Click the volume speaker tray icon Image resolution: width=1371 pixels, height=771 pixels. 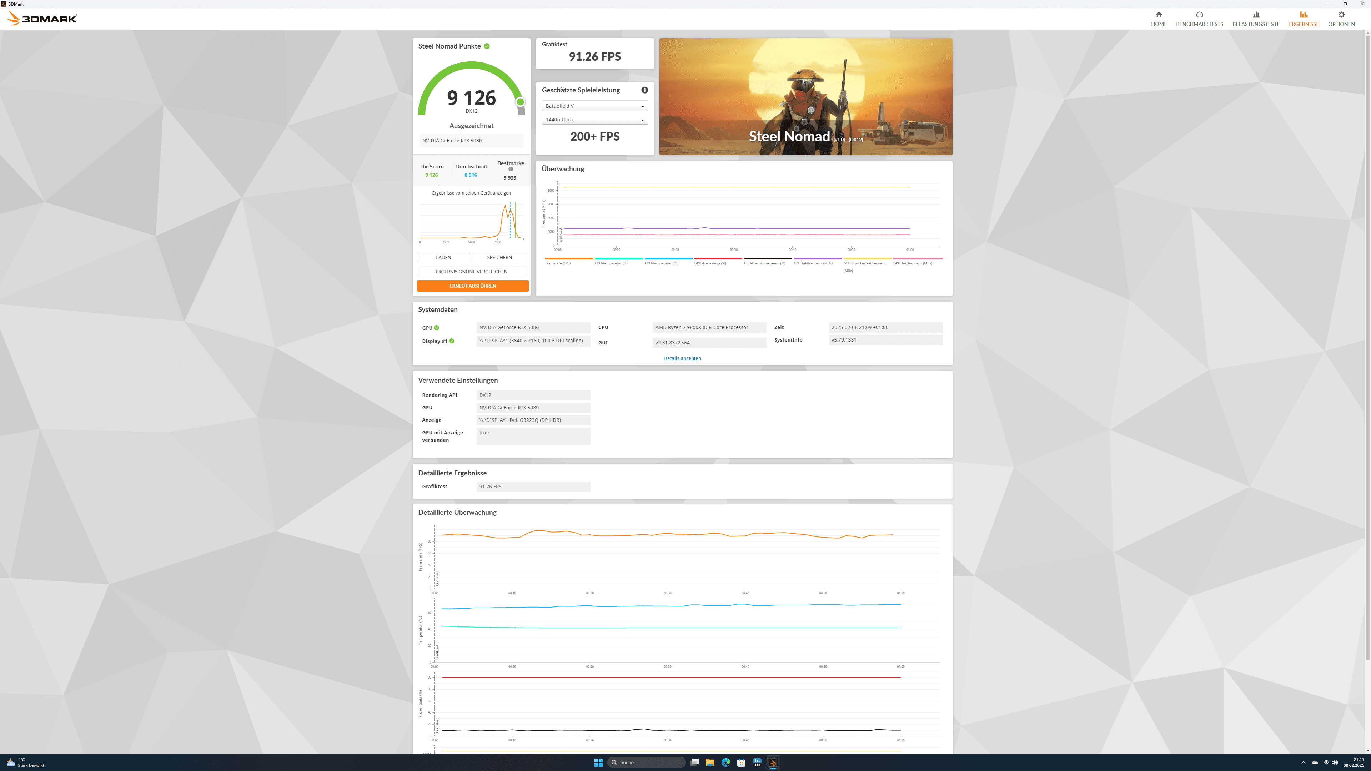coord(1335,762)
